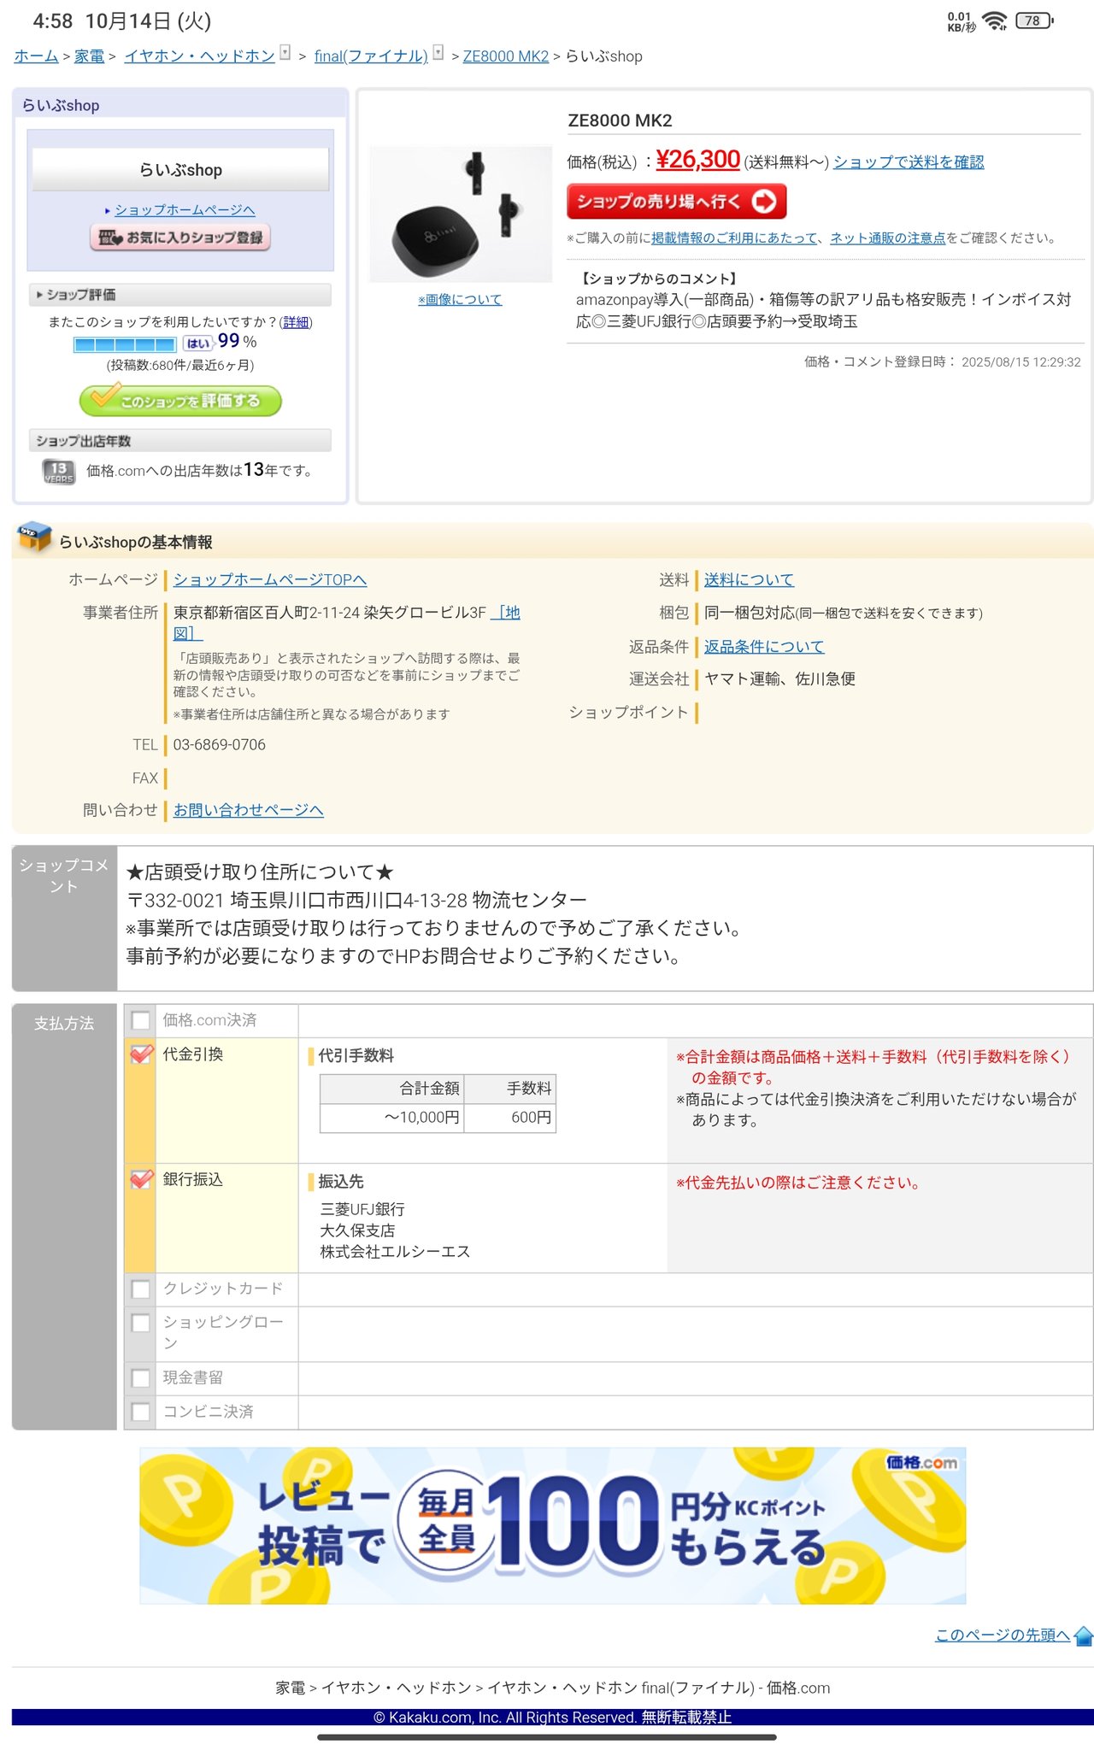Open the ショップホームページTOPへ link

tap(270, 579)
